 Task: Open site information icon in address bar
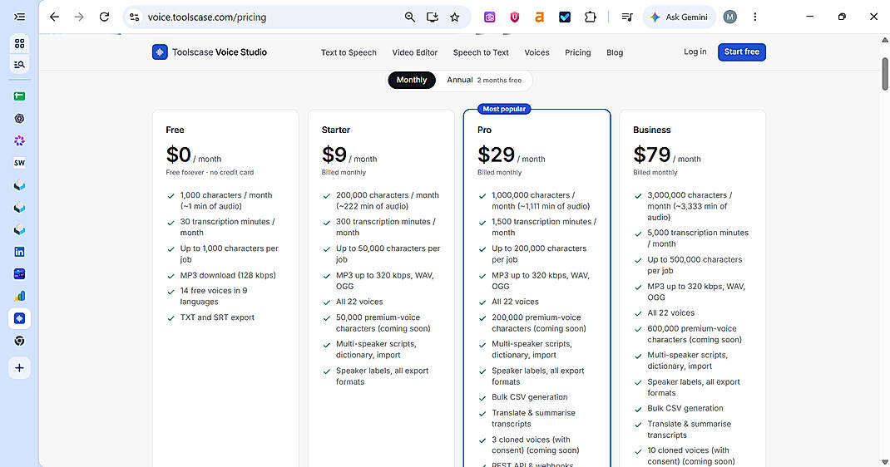click(x=135, y=17)
